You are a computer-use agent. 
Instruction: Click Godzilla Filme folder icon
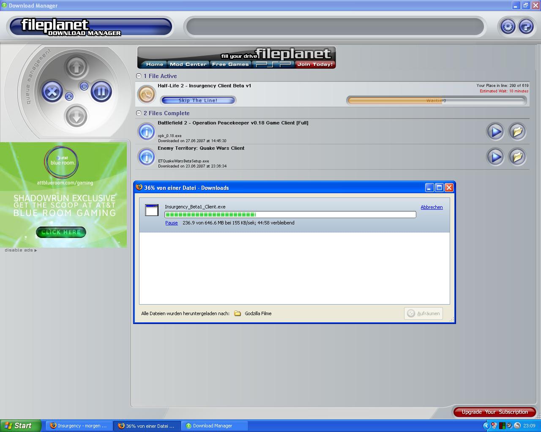[x=238, y=313]
